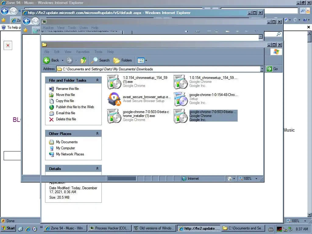Open the Help menu in Explorer

[x=110, y=52]
